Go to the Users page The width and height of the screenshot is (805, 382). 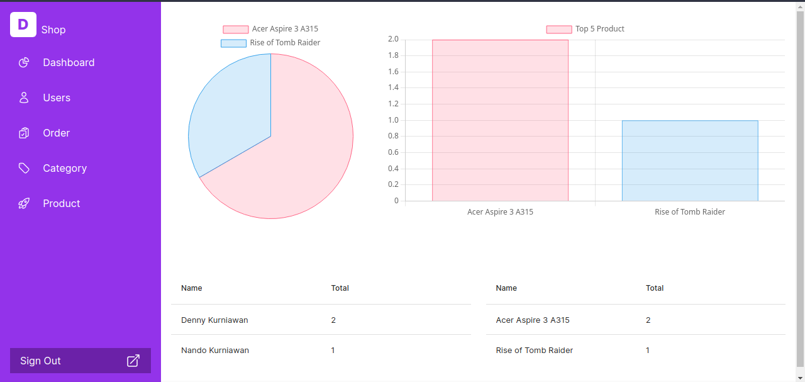pos(57,98)
